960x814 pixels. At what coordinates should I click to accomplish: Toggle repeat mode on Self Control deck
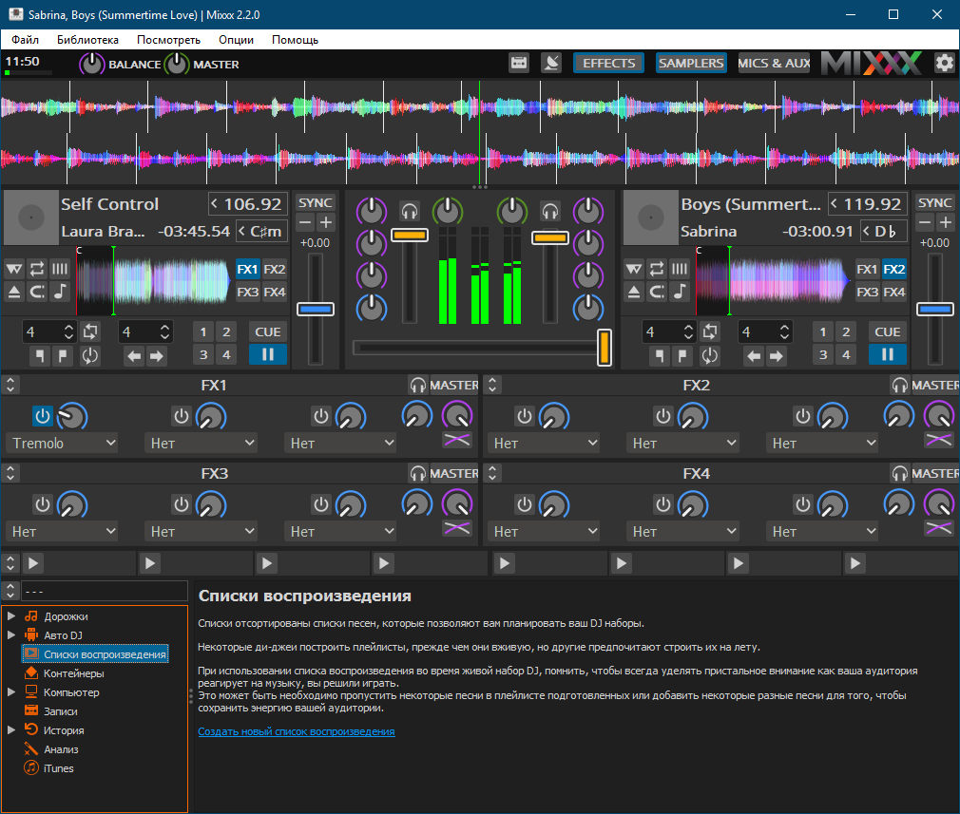(37, 269)
